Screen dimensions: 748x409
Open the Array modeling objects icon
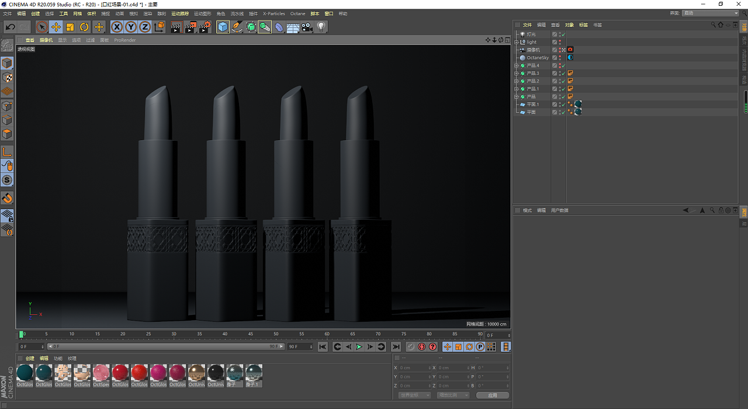265,27
